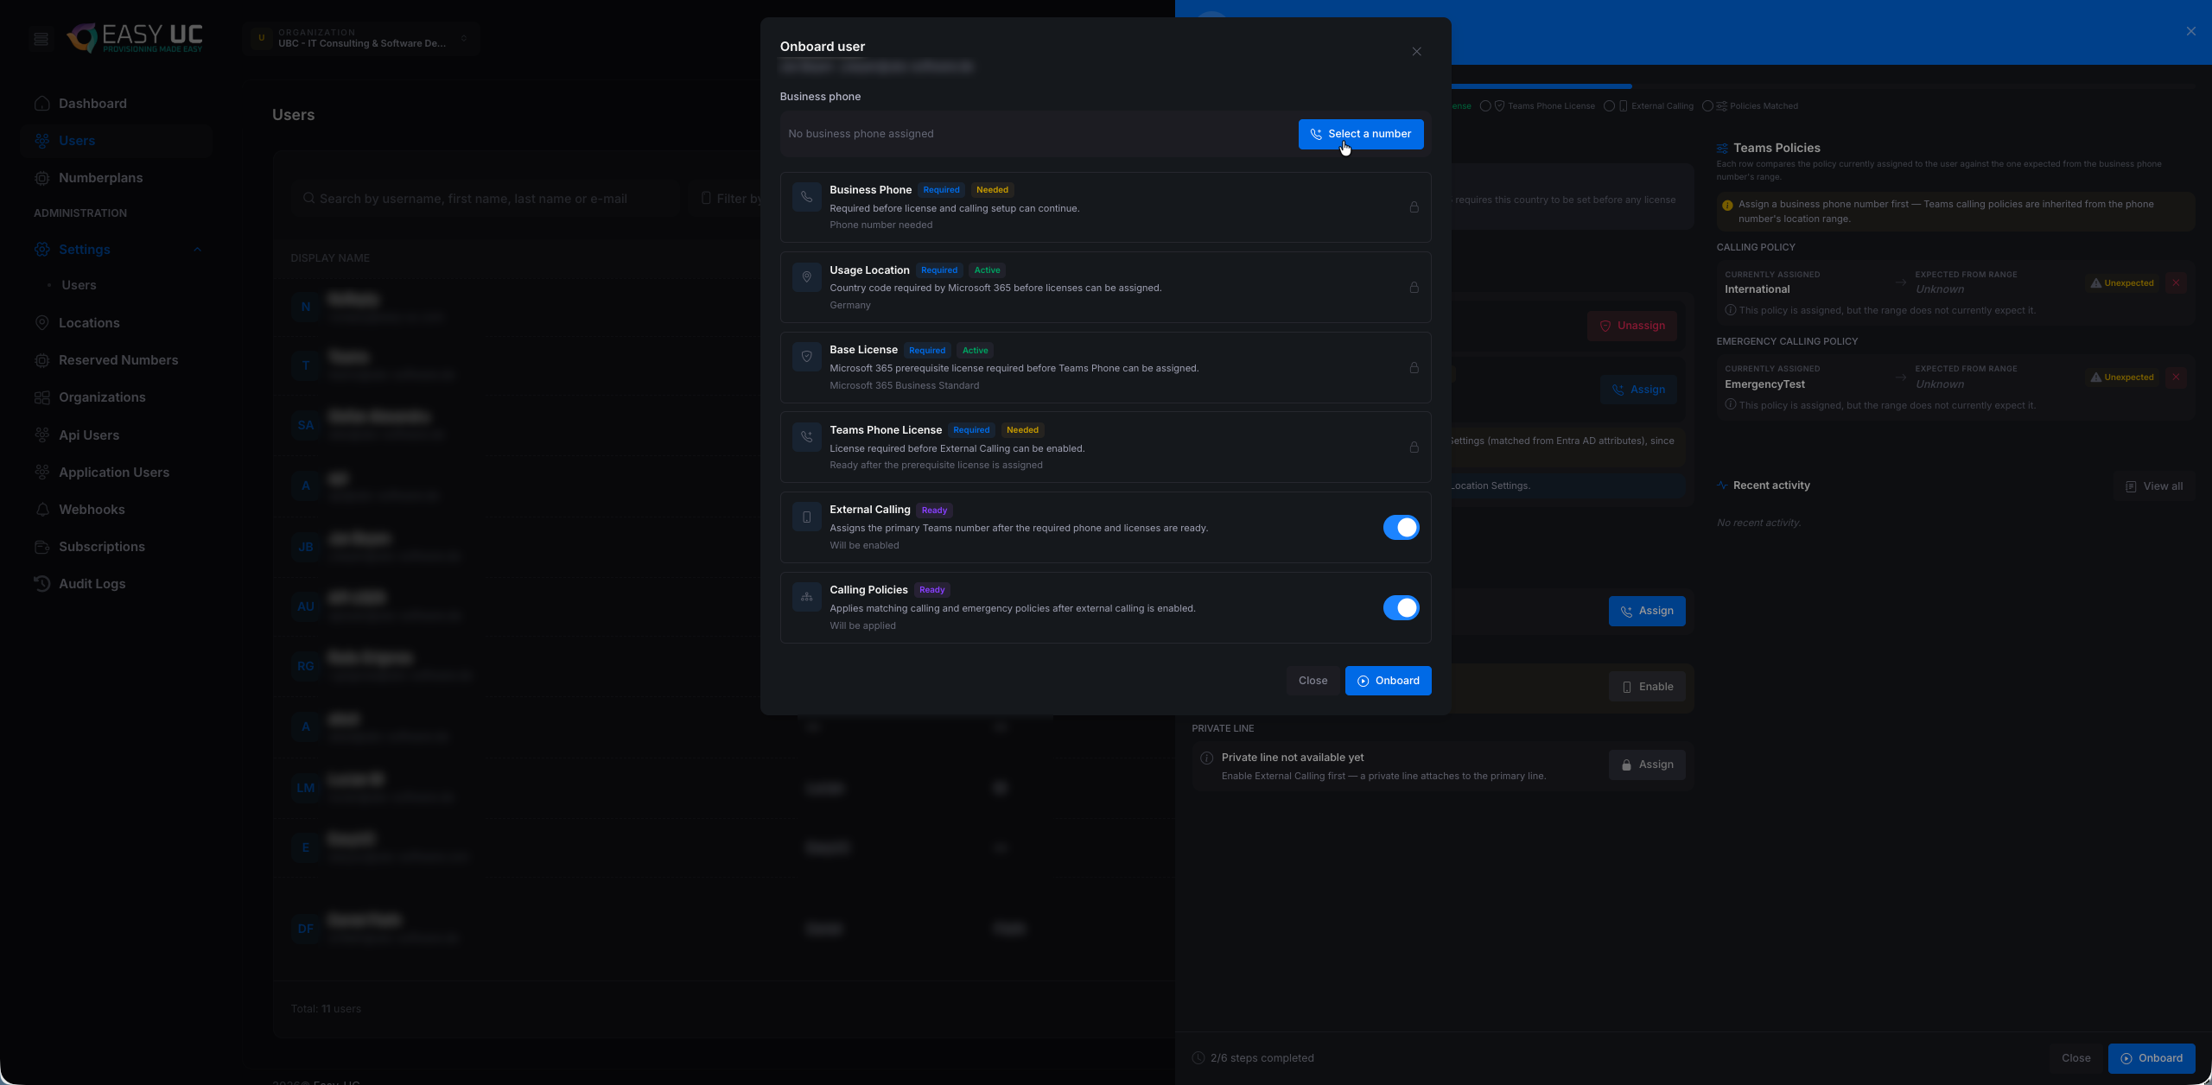Click the Settings gear icon
This screenshot has height=1085, width=2212.
tap(41, 250)
